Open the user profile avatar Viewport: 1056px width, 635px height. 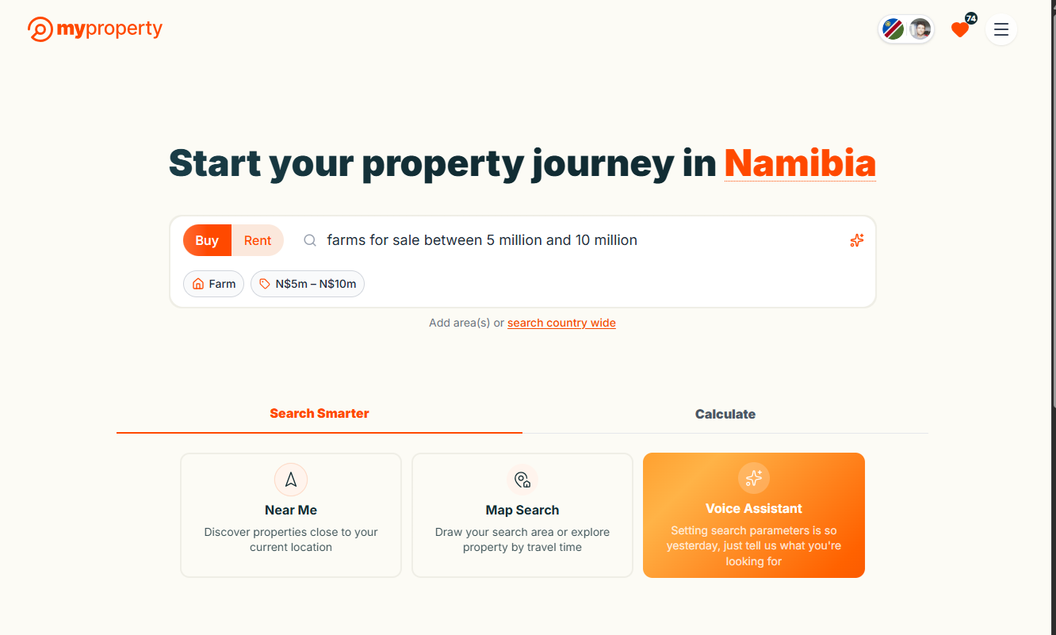920,30
